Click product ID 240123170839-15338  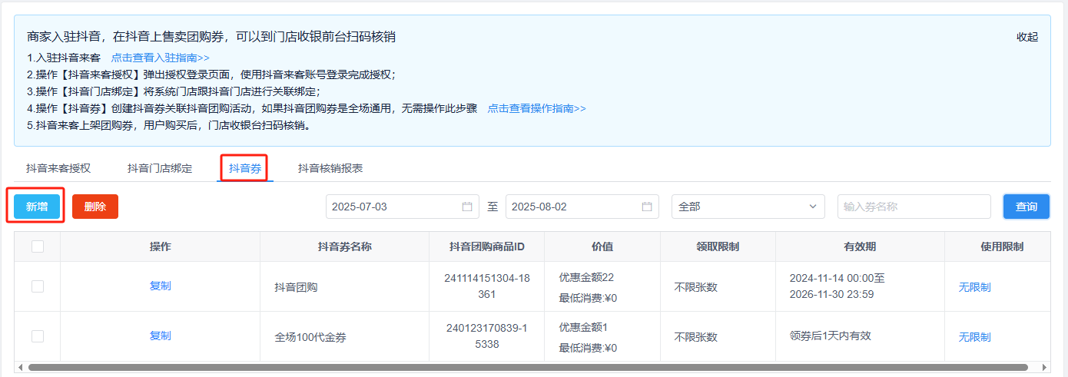tap(487, 336)
